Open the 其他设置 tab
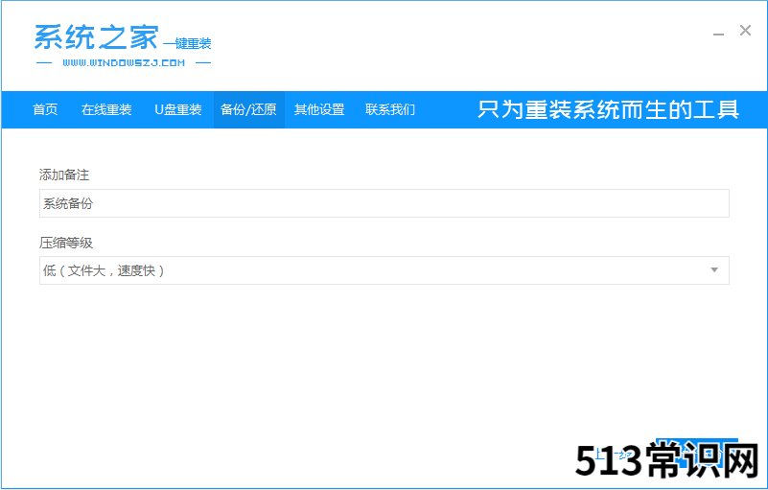 coord(319,109)
